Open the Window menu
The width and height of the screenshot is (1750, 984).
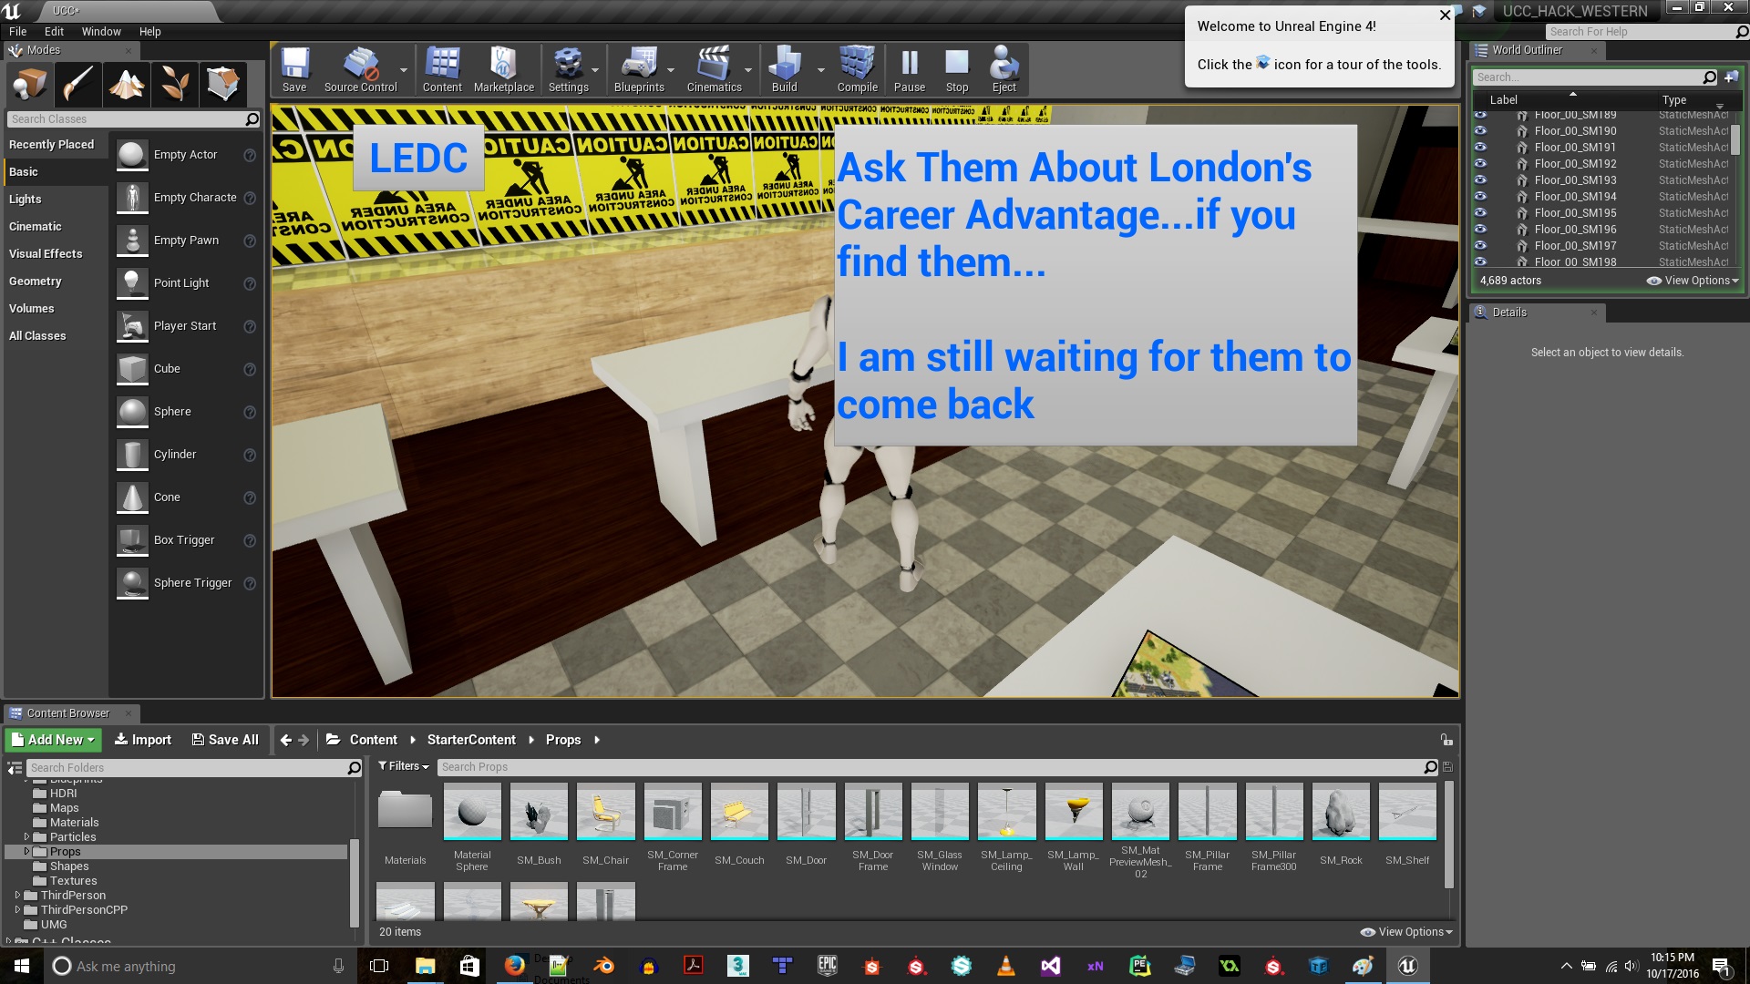pos(101,31)
